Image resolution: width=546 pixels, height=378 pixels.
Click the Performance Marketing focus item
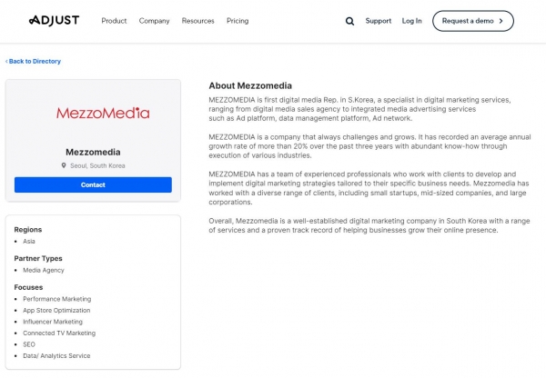click(x=57, y=299)
